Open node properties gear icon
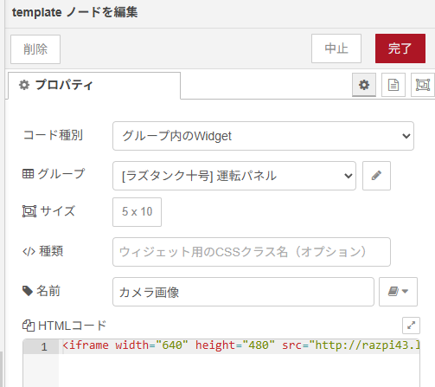The height and width of the screenshot is (387, 435). click(364, 85)
